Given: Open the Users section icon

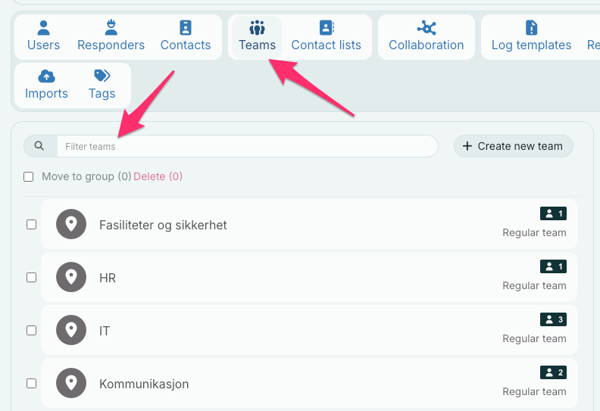Looking at the screenshot, I should point(43,28).
